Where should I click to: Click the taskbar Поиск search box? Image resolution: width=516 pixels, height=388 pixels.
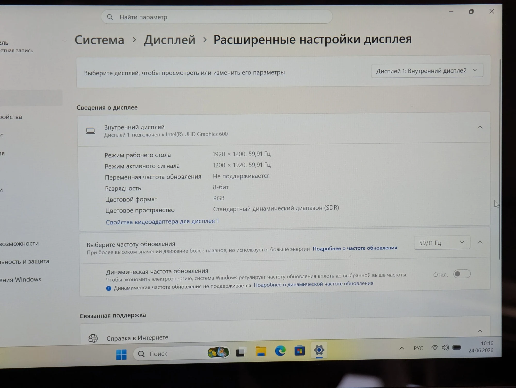181,353
